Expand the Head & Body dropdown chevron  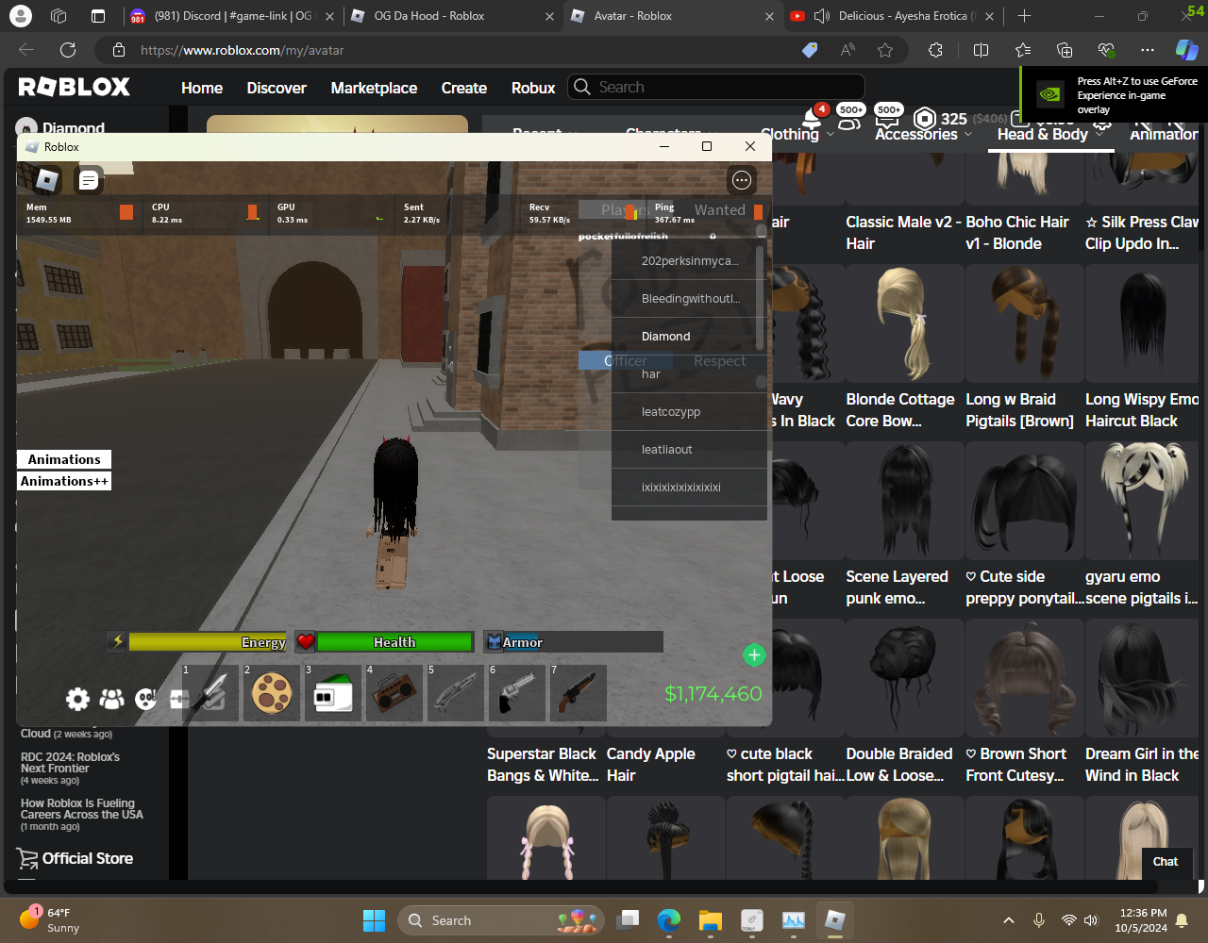pyautogui.click(x=1101, y=134)
